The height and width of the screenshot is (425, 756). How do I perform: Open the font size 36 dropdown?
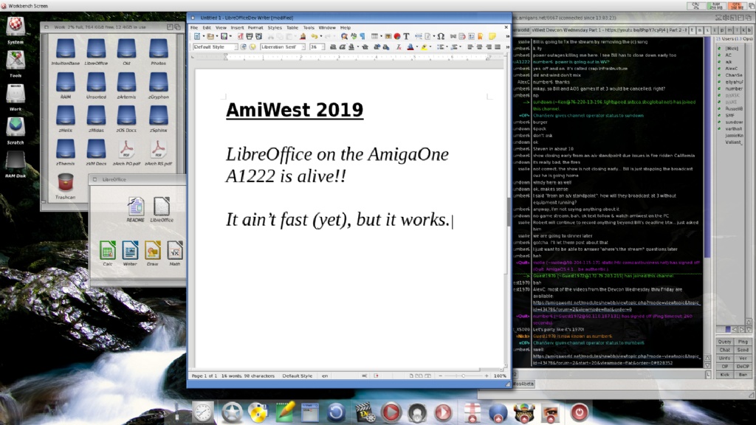click(x=323, y=46)
